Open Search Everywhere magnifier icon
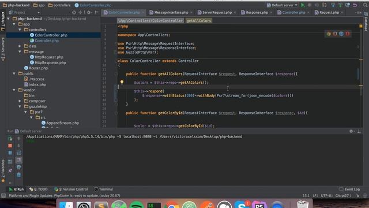 (365, 5)
